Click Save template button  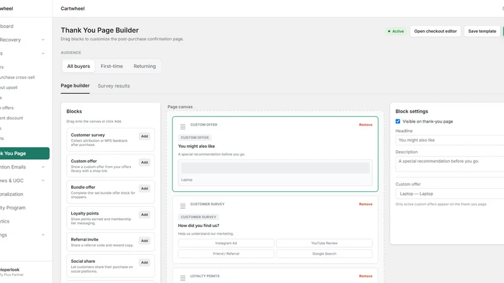482,31
